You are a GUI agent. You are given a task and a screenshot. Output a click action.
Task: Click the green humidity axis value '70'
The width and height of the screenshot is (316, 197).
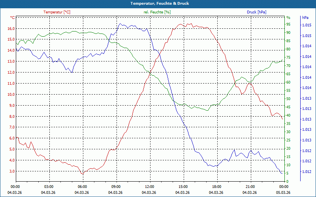pos(288,66)
